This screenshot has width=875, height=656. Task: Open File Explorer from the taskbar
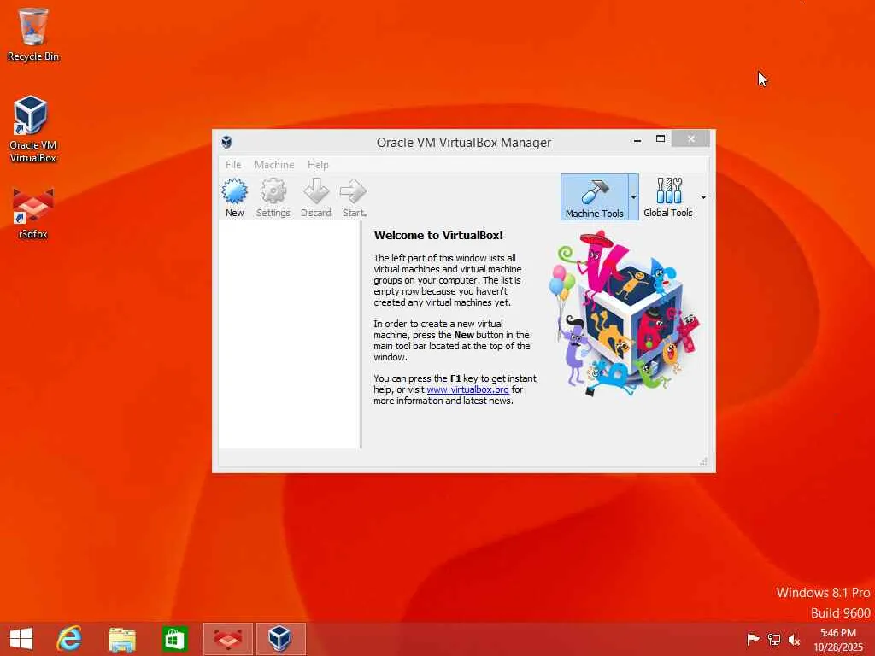click(x=121, y=639)
